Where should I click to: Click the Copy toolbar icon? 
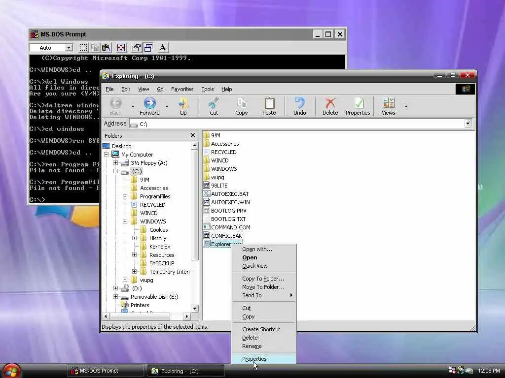(x=242, y=103)
